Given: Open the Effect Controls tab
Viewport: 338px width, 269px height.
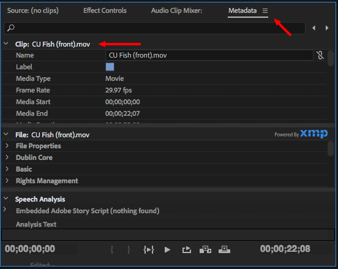Looking at the screenshot, I should (x=105, y=10).
